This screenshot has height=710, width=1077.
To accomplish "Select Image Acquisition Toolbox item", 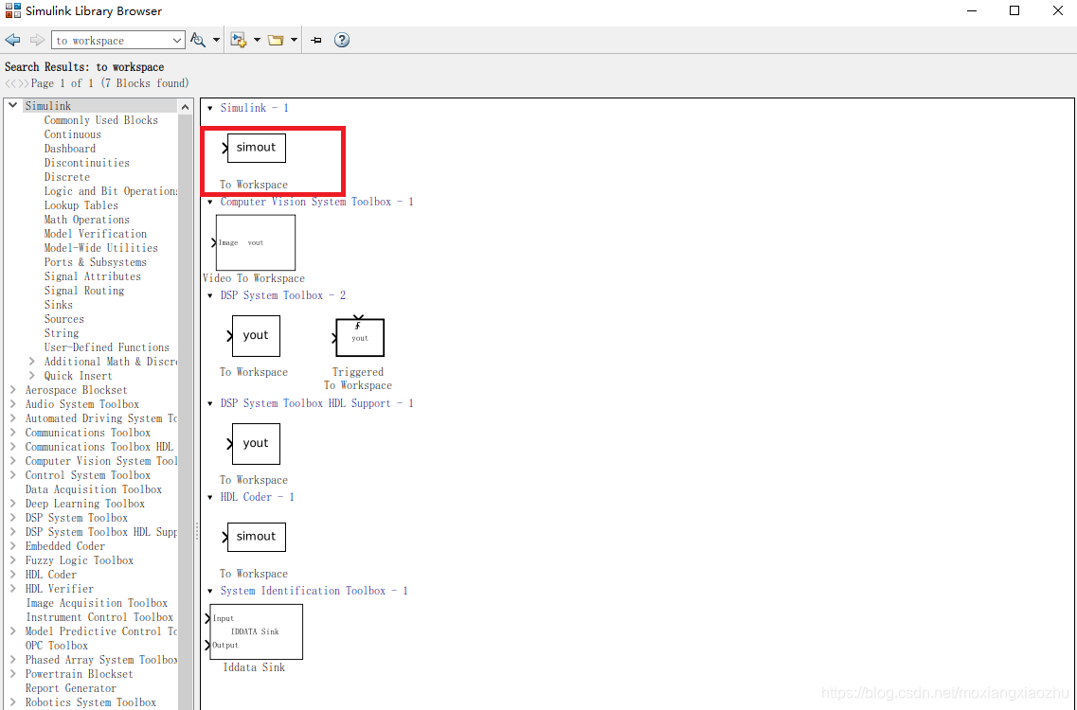I will (97, 603).
